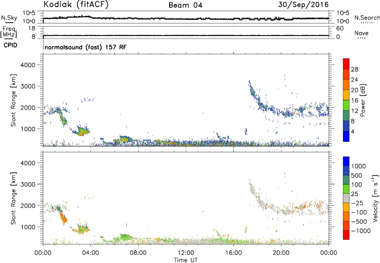Click the "N.Sky" legend label
The height and width of the screenshot is (263, 380).
(x=9, y=18)
